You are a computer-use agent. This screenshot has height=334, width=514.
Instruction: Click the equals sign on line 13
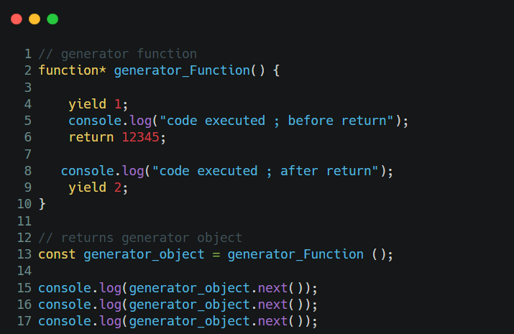tap(216, 255)
